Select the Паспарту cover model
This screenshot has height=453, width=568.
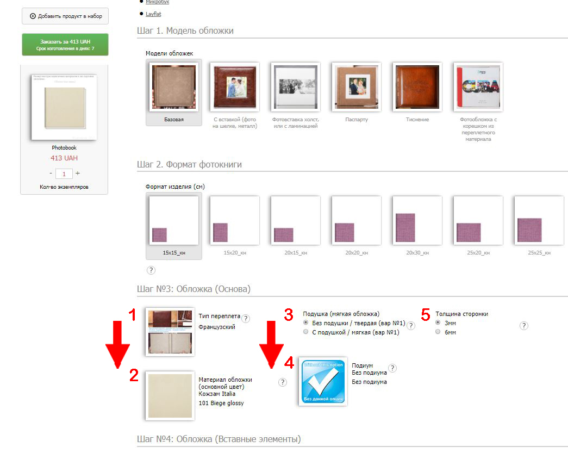[x=357, y=94]
